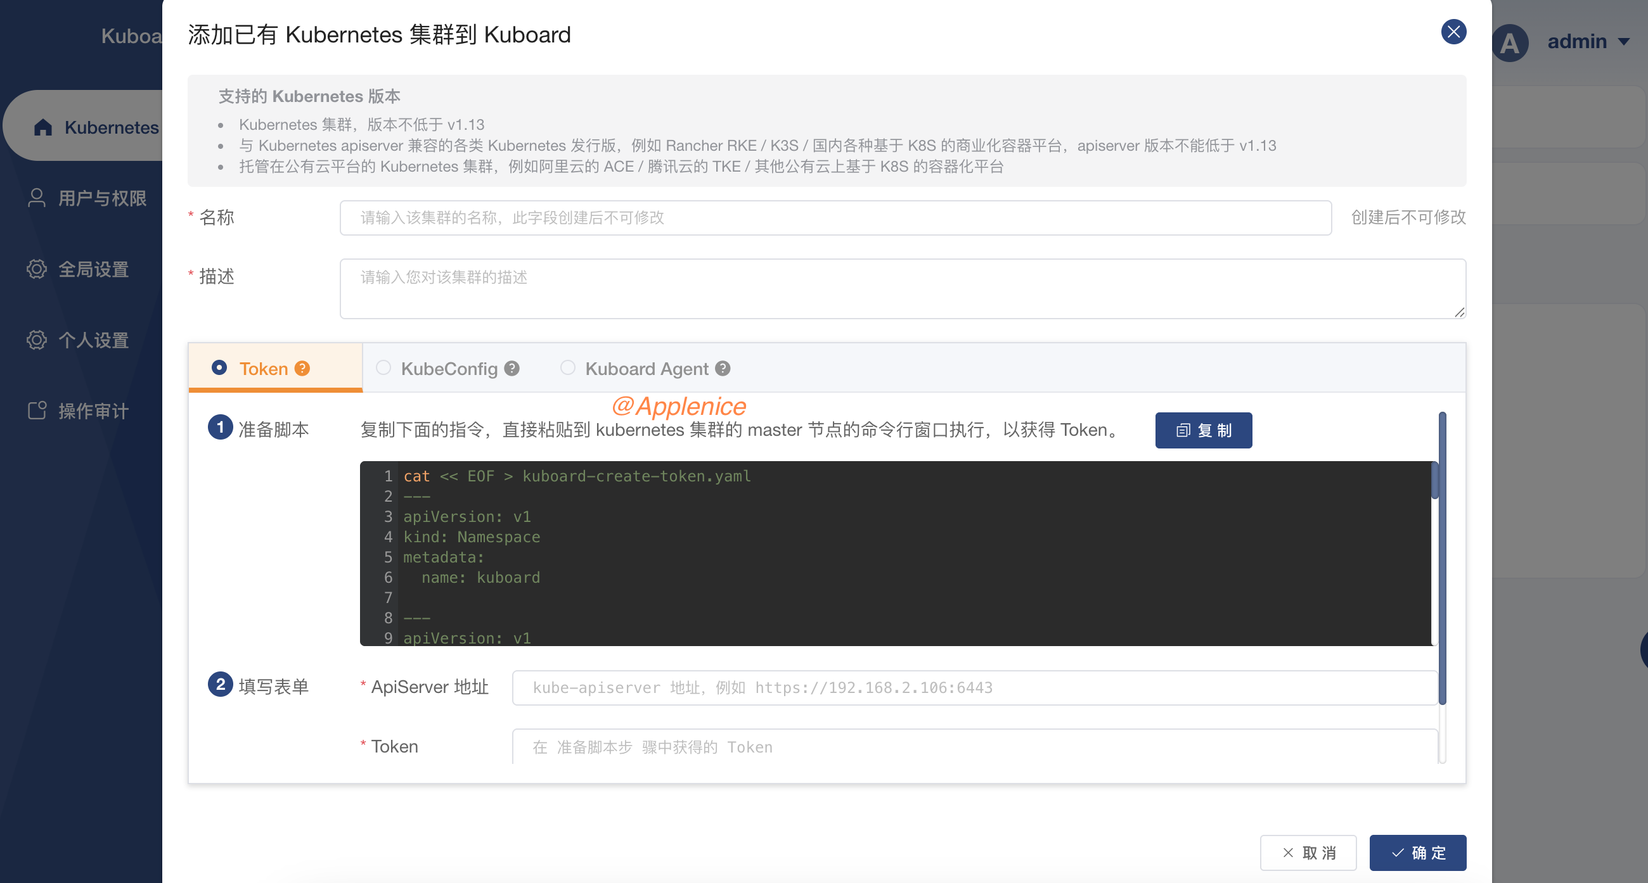Click the admin avatar icon
Viewport: 1648px width, 883px height.
click(x=1510, y=43)
